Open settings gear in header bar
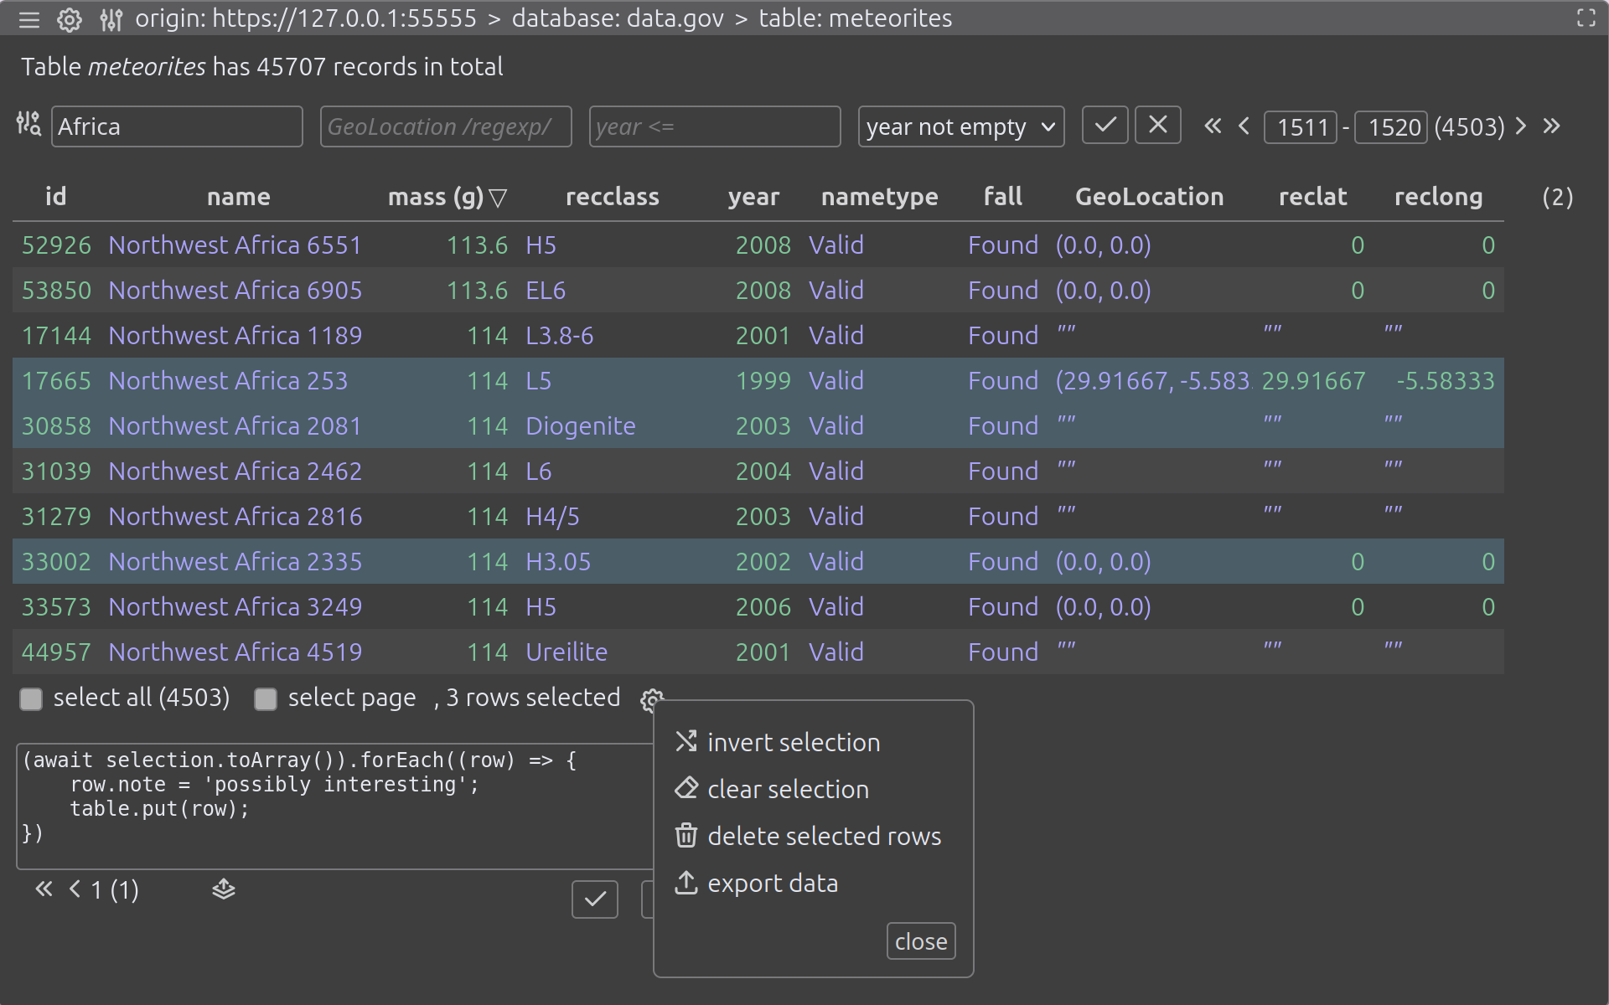1609x1005 pixels. tap(70, 19)
